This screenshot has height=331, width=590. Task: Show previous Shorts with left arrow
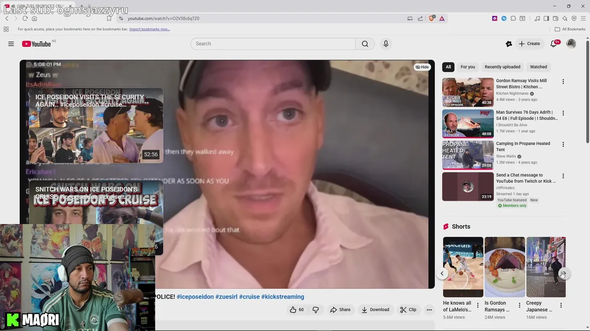[442, 274]
